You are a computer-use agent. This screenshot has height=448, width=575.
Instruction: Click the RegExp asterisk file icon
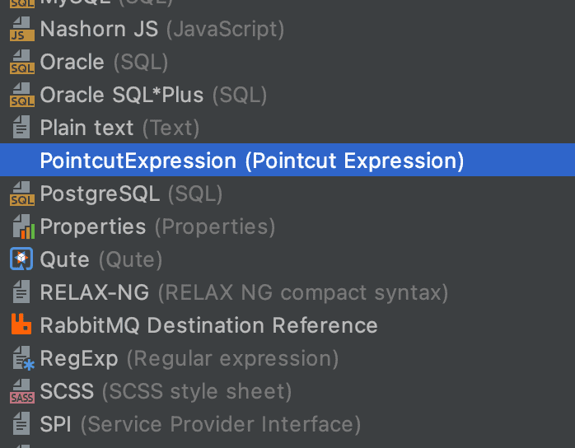click(x=23, y=358)
